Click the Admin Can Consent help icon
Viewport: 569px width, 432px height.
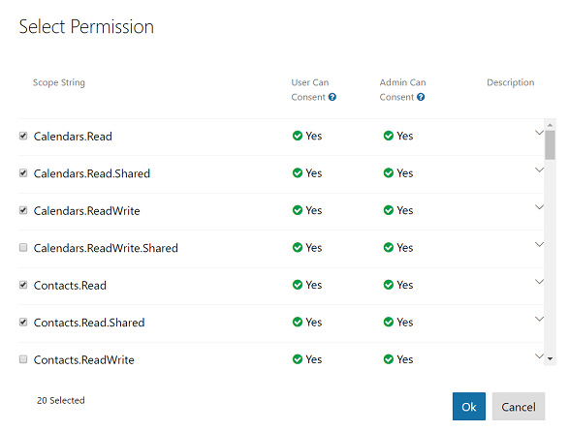tap(421, 97)
